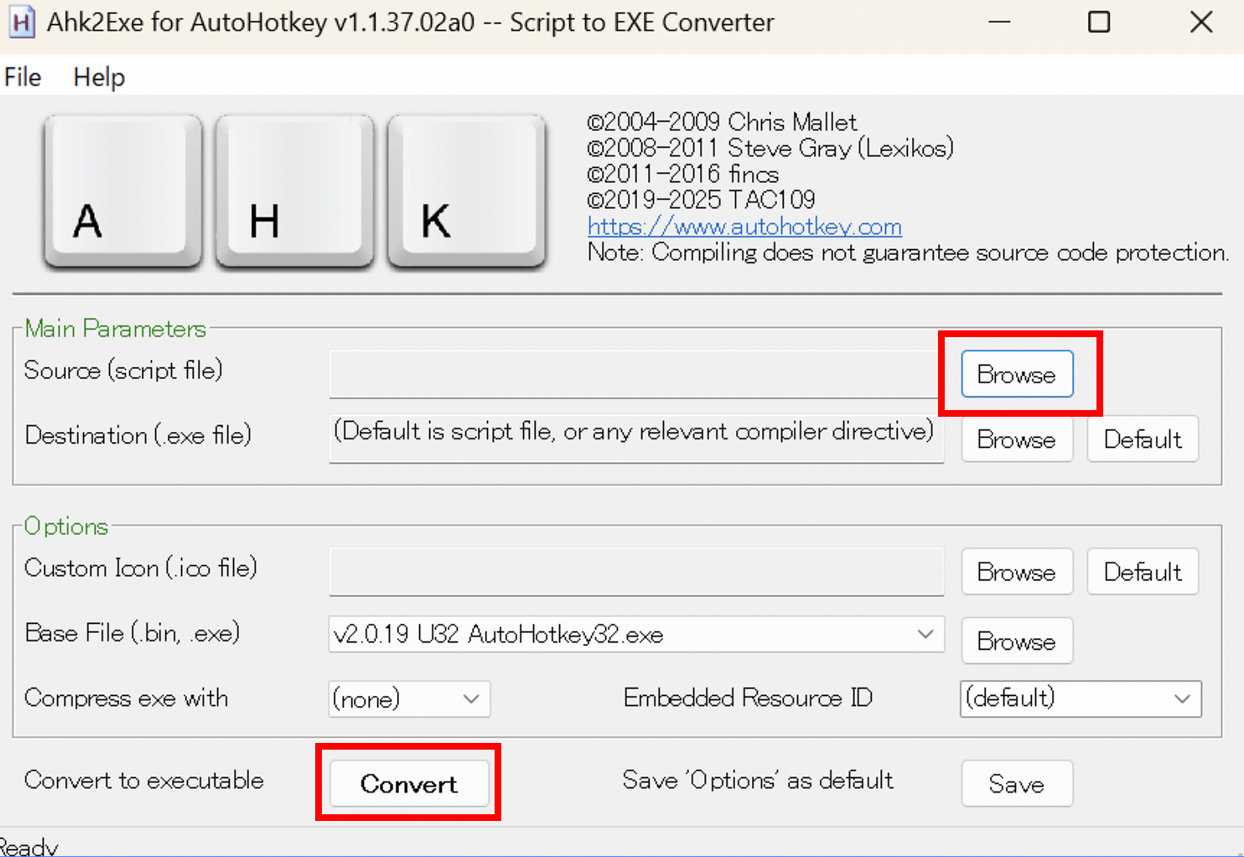Click the A keycap logo image
Viewport: 1244px width, 857px height.
[122, 191]
